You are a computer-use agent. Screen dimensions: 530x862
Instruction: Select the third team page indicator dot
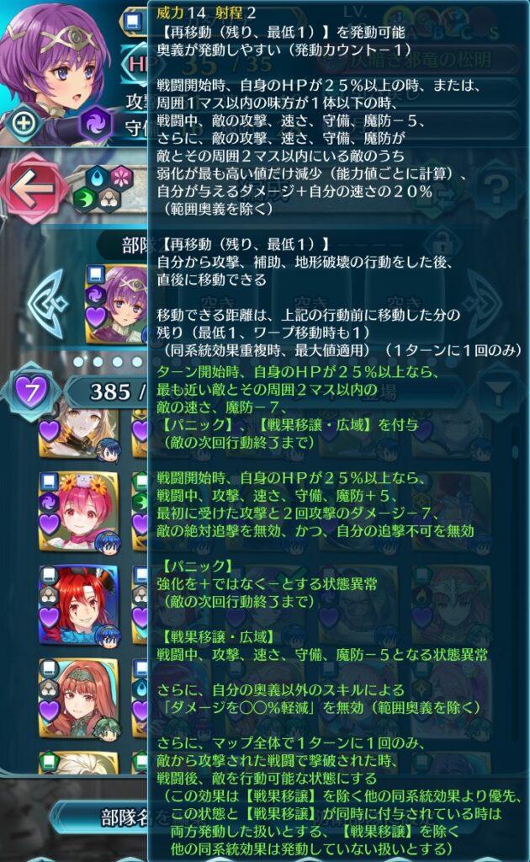118,361
